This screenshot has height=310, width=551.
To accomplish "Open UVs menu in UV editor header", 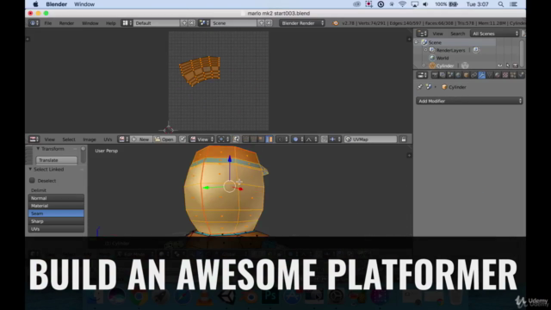I will [x=108, y=139].
